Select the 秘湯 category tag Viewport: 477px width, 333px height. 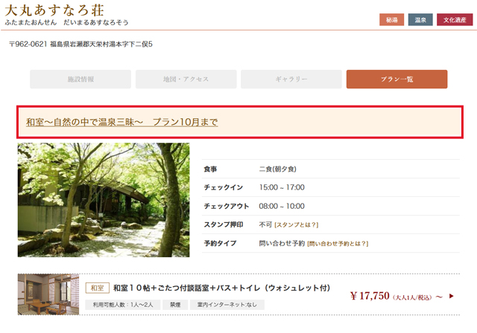click(x=391, y=20)
